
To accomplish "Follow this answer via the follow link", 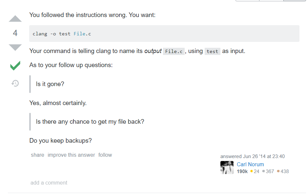I will [105, 155].
